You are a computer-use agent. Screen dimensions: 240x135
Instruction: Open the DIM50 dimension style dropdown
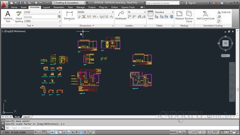[96, 12]
